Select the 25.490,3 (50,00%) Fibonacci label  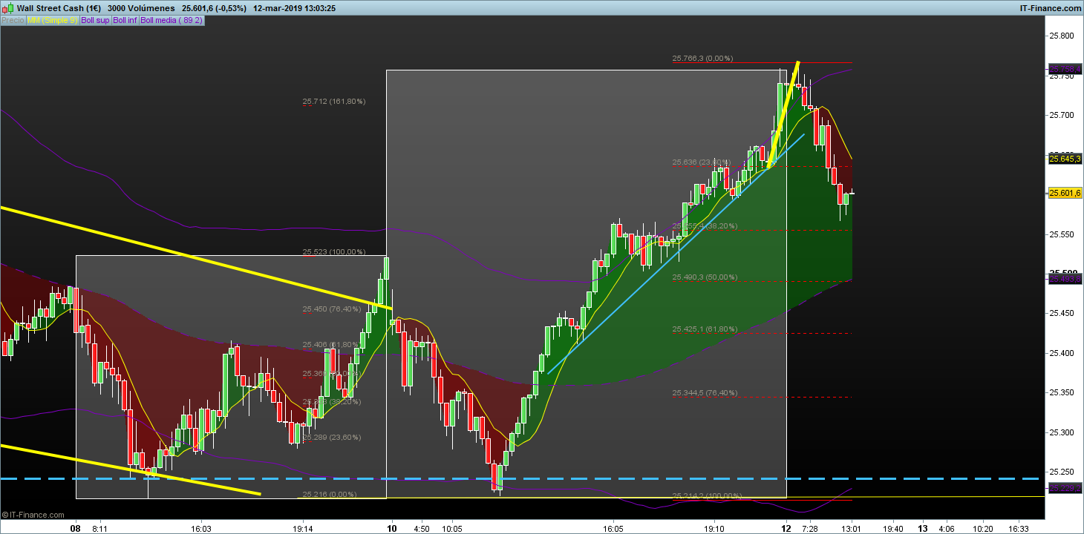pyautogui.click(x=705, y=277)
